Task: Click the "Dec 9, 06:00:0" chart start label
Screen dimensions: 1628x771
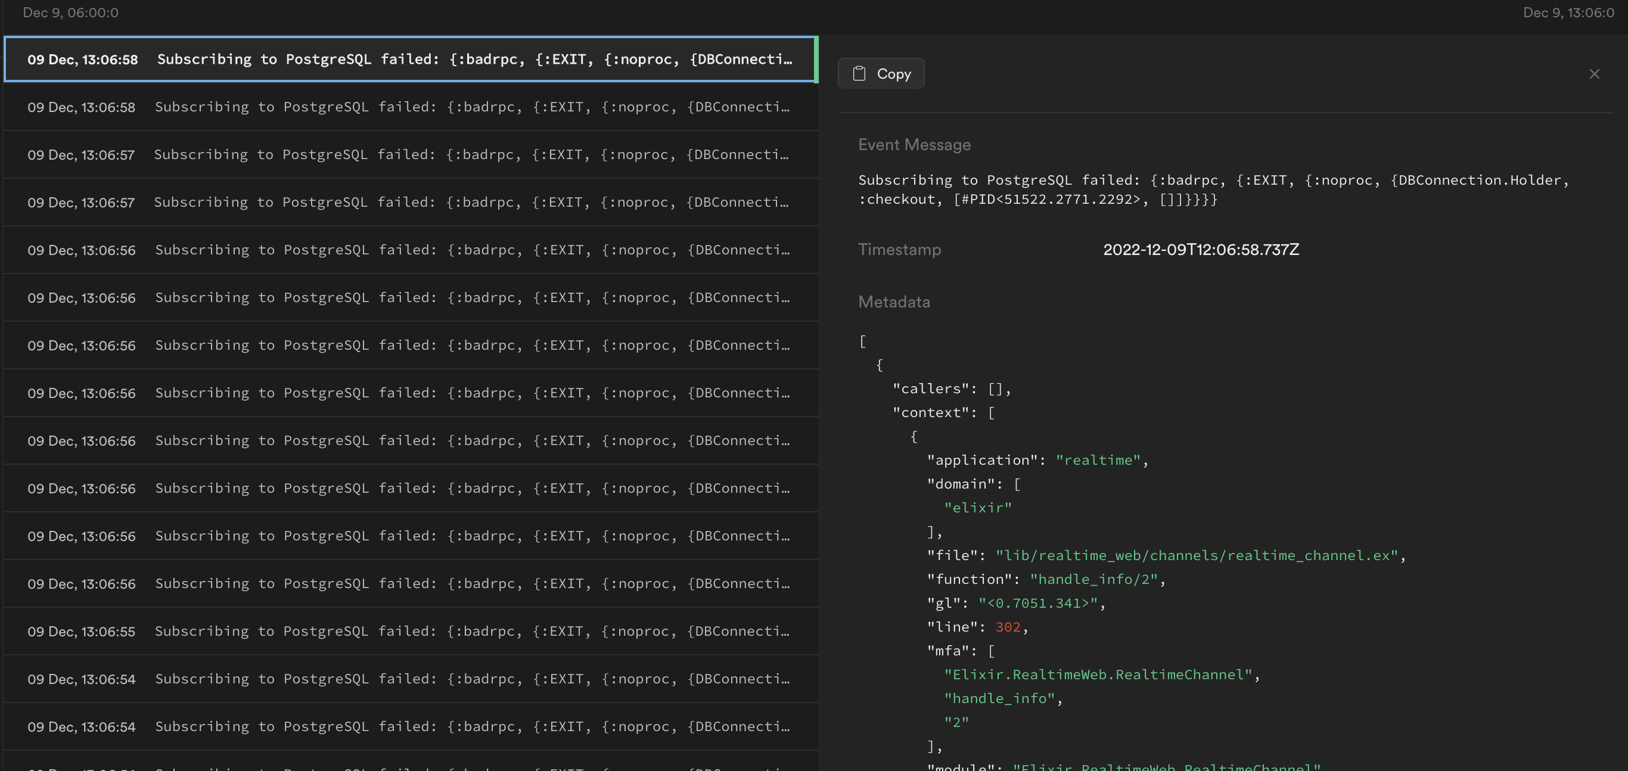Action: 70,13
